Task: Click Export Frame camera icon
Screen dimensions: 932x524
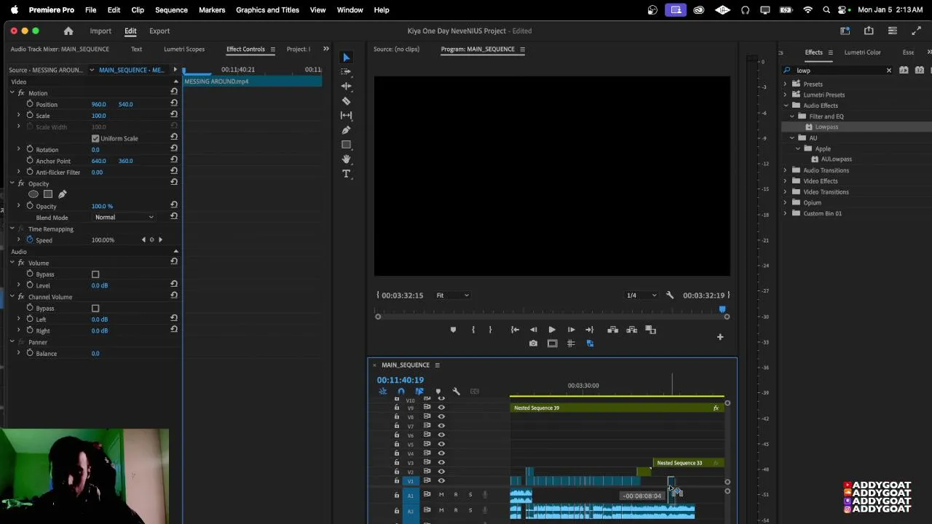Action: (533, 344)
